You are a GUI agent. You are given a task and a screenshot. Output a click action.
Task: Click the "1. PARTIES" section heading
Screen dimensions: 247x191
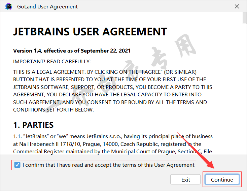click(33, 125)
